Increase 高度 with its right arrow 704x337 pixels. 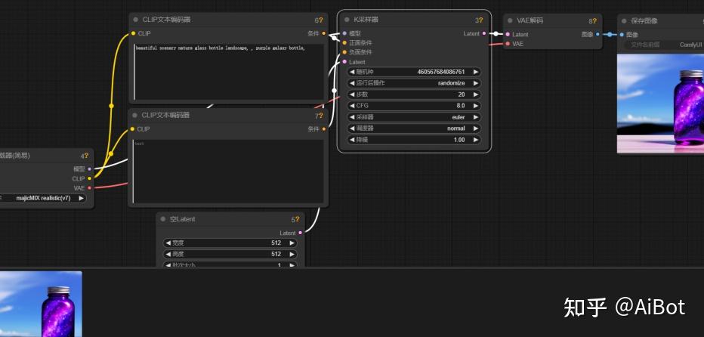click(x=292, y=254)
